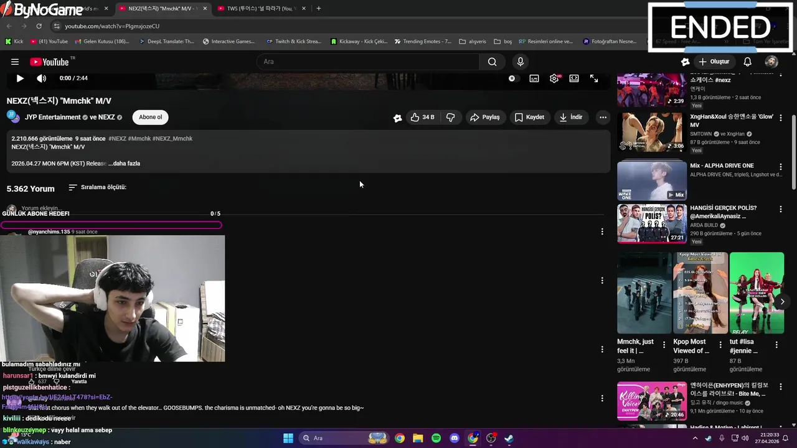This screenshot has width=797, height=448.
Task: Open the HANGİSİ GERÇEK POLİS? video title
Action: (723, 212)
